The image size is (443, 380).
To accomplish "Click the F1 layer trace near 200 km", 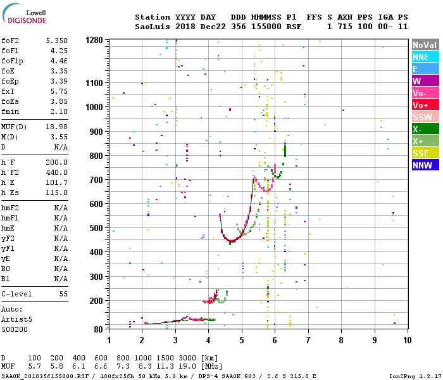I will (211, 298).
